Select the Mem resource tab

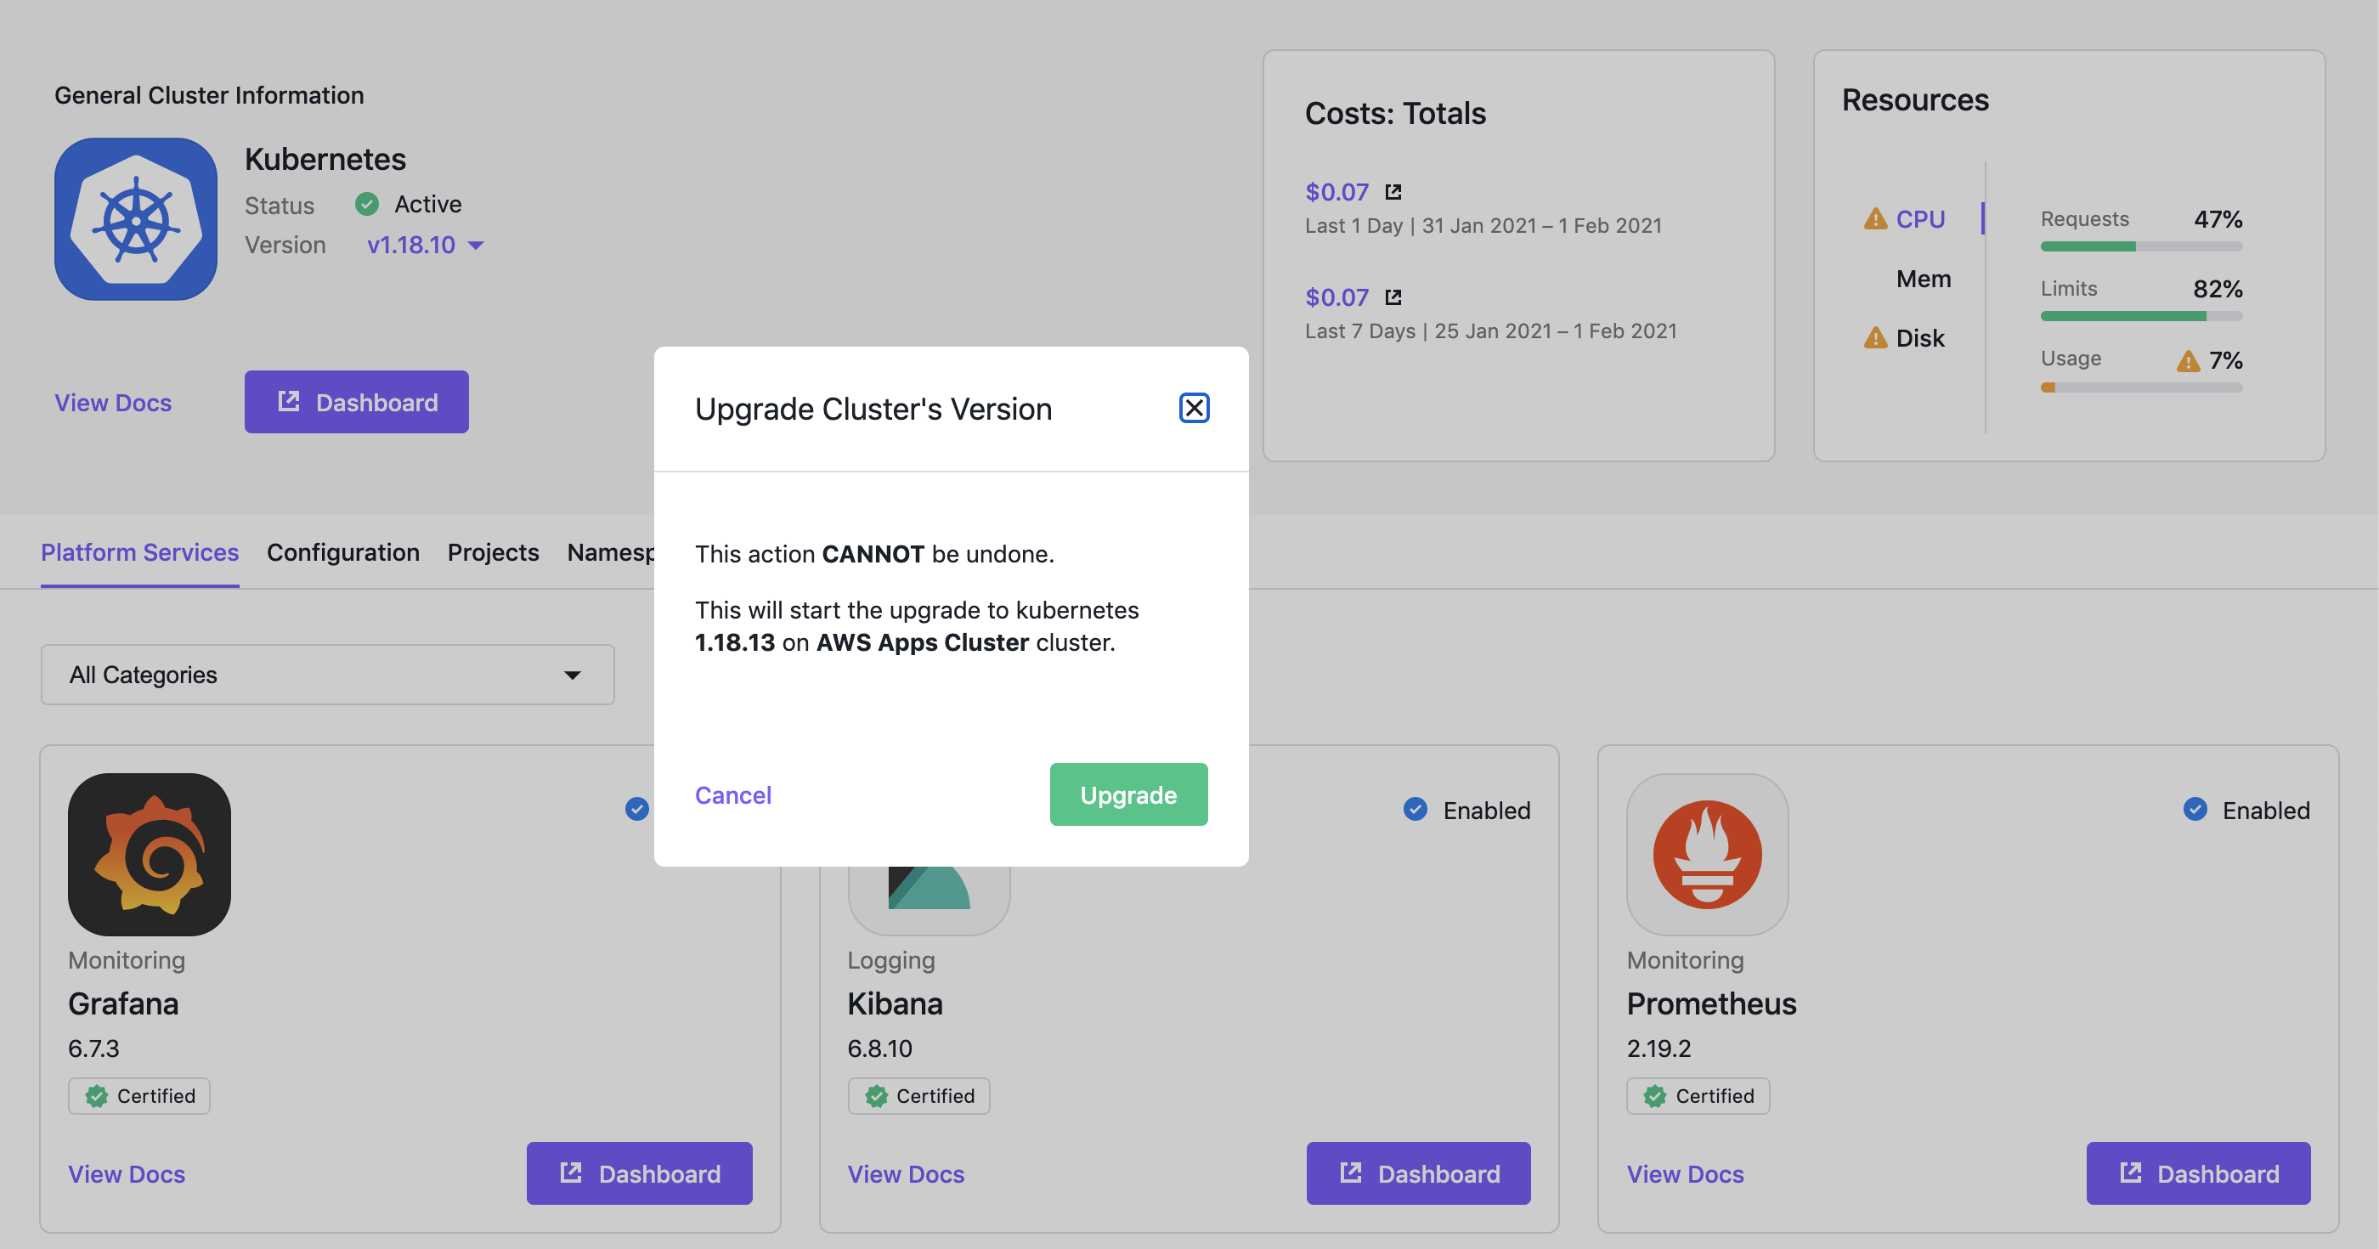(1924, 279)
